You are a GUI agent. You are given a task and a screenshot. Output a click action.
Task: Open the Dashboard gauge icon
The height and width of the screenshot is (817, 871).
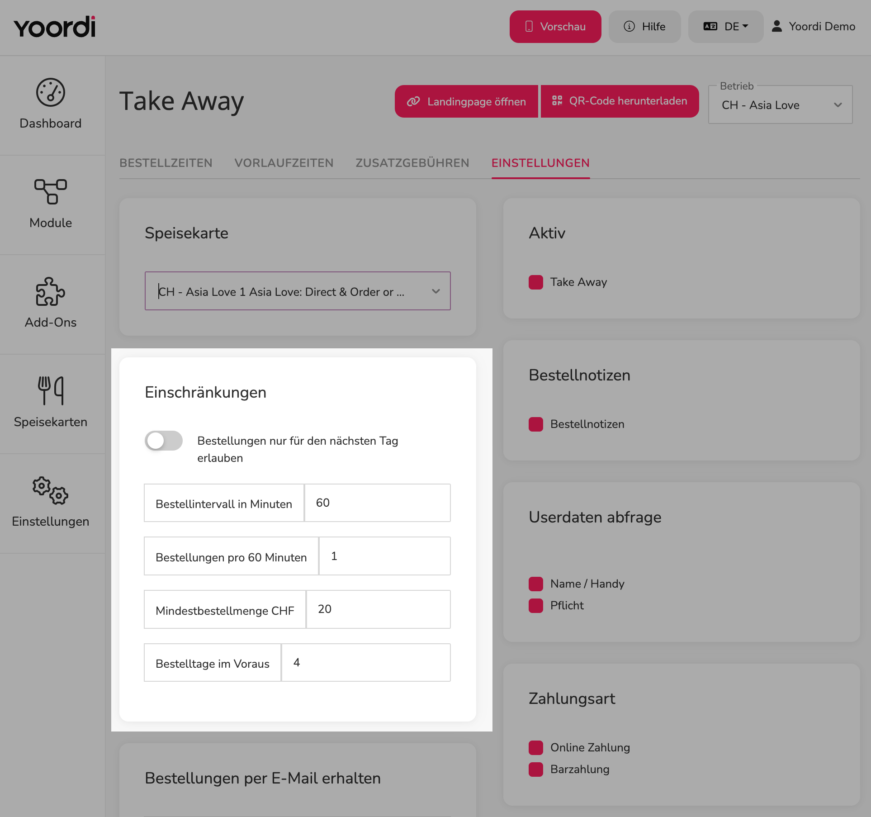(51, 93)
